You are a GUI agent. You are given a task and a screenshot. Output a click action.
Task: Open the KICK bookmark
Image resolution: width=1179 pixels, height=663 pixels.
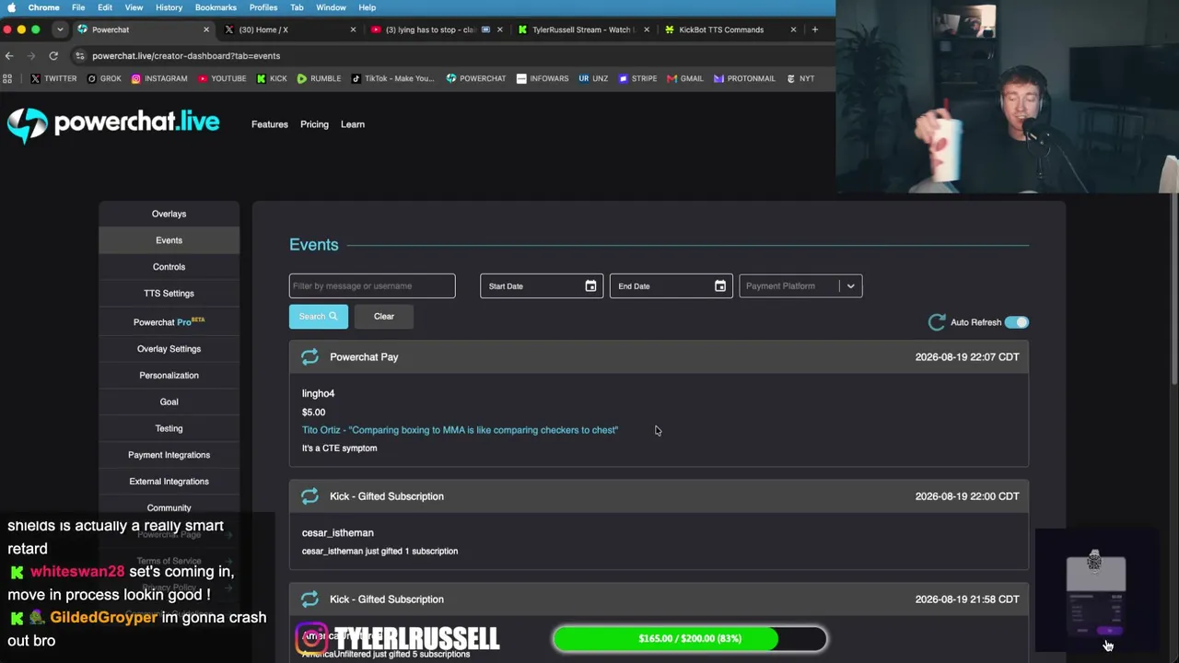point(272,78)
